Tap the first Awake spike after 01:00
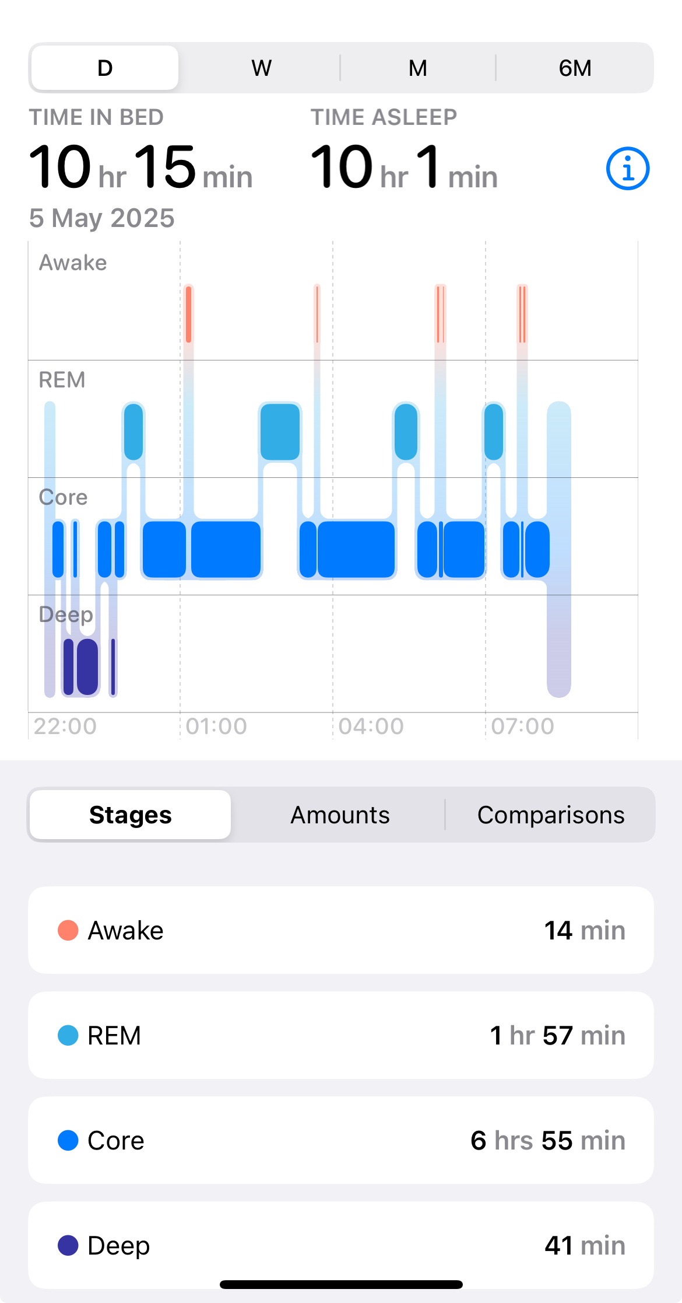 pos(188,314)
